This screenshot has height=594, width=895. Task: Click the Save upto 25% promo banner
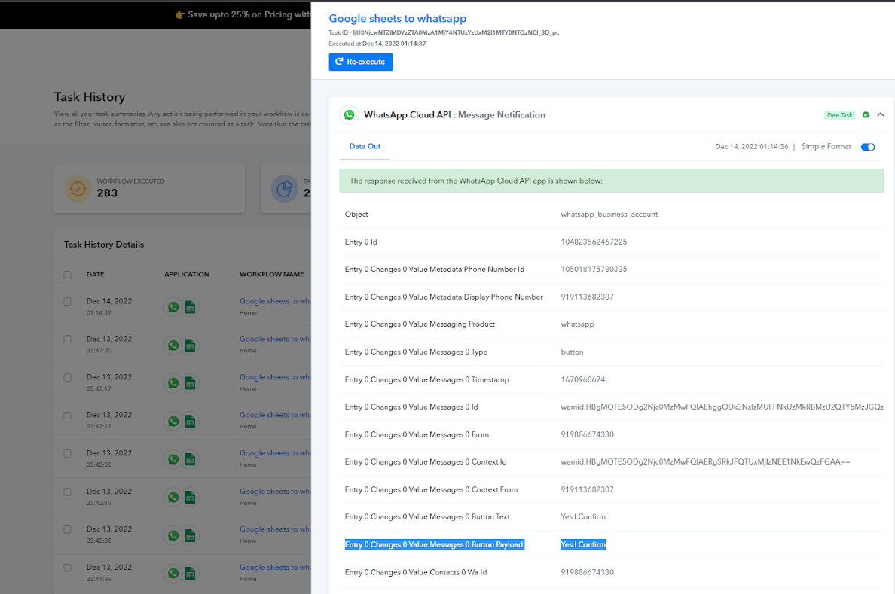155,14
